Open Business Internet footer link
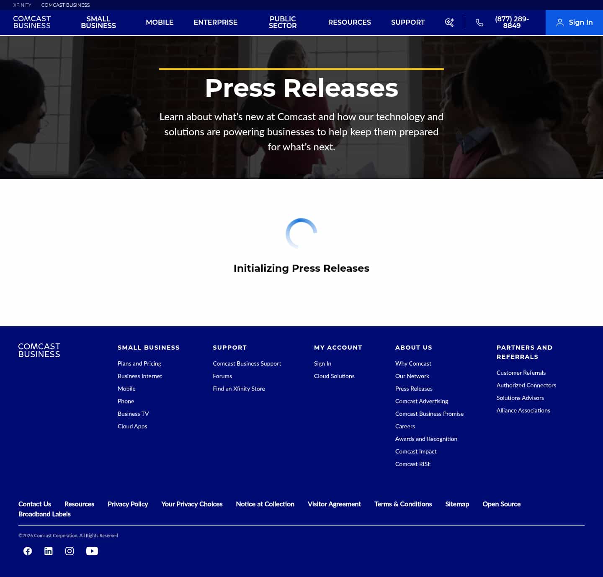Screen dimensions: 603x577 click(x=140, y=376)
